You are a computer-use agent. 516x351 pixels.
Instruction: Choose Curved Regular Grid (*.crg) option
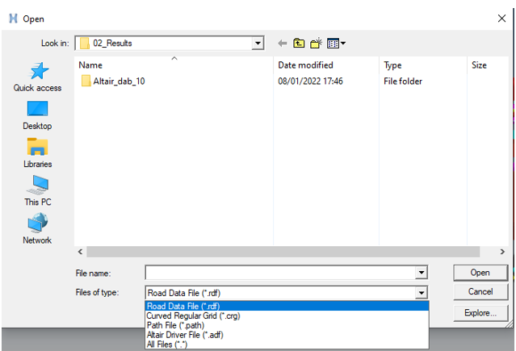(x=194, y=315)
